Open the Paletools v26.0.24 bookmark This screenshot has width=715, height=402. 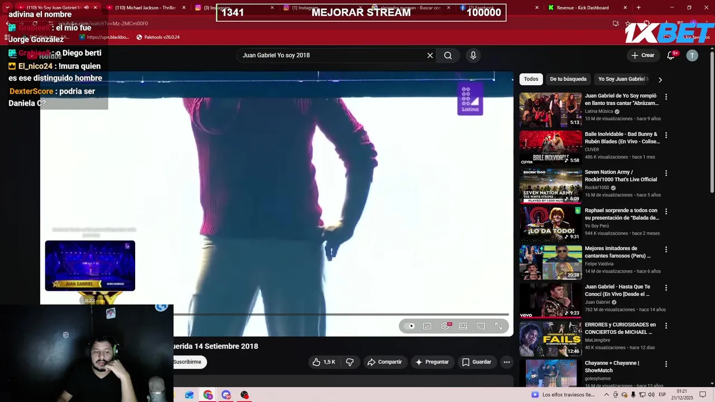click(158, 37)
